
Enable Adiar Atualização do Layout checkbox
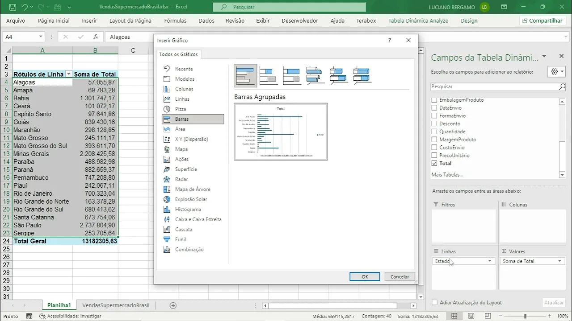(434, 302)
